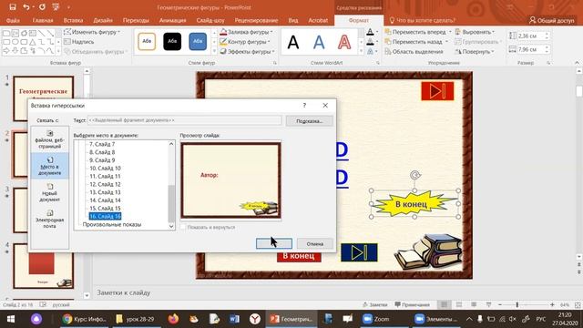Open Контур фигуры dropdown
583x328 pixels.
coord(245,42)
